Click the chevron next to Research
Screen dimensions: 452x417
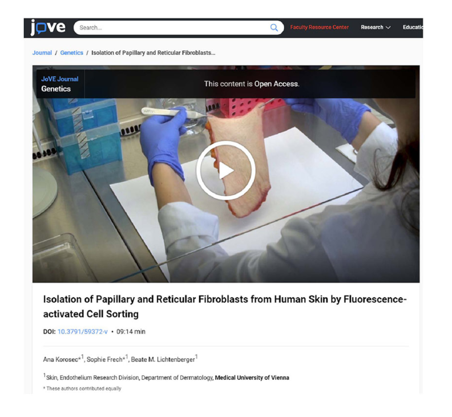tap(388, 27)
